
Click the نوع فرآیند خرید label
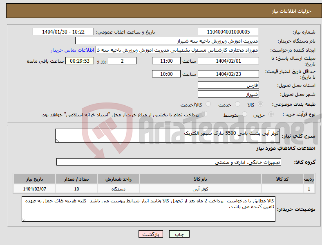point(299,114)
